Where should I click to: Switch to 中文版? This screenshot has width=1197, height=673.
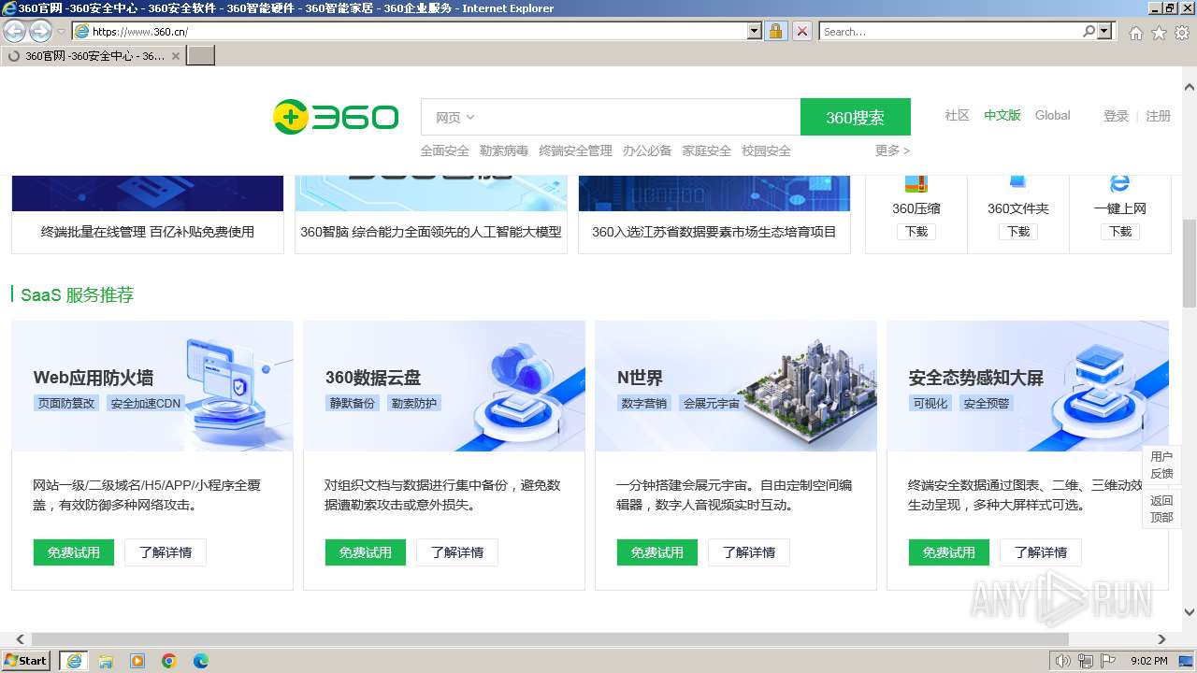(1002, 115)
